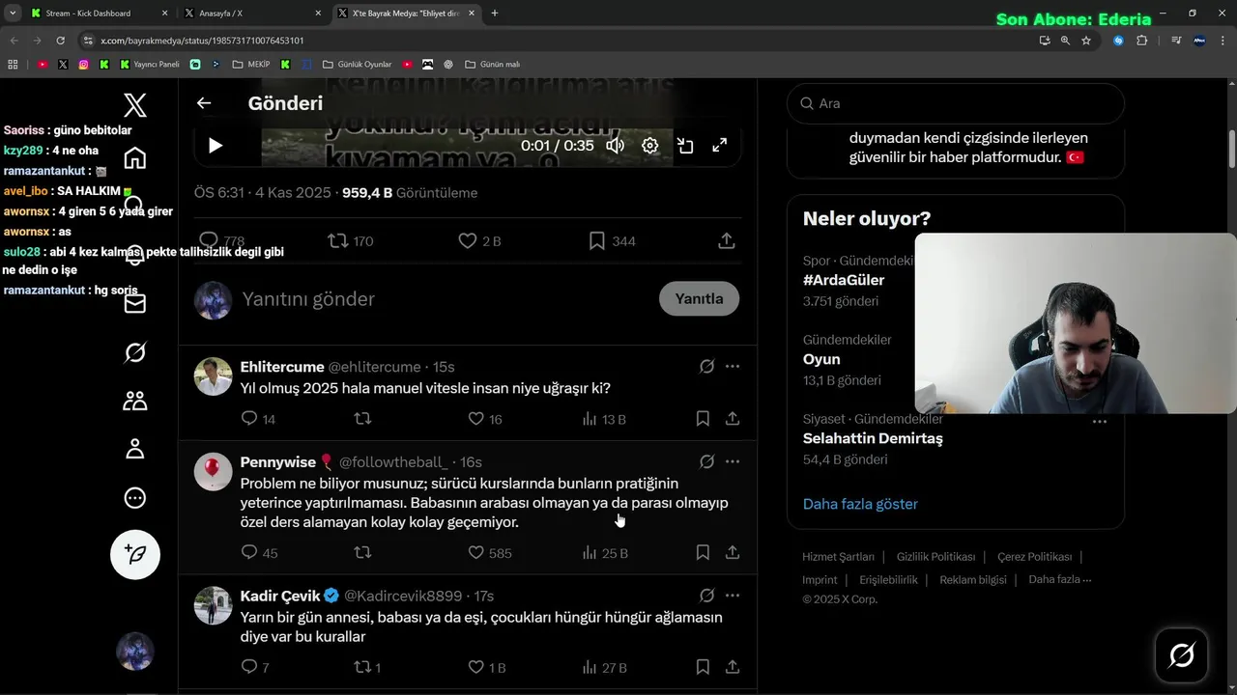Like Ehlitercume's comment showing 16
The width and height of the screenshot is (1237, 695).
tap(484, 419)
